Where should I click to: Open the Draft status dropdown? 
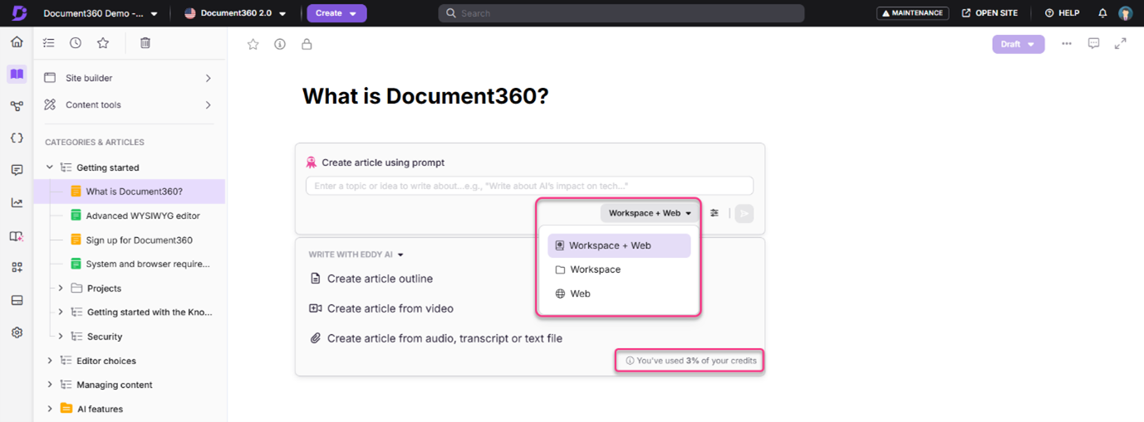[x=1018, y=44]
